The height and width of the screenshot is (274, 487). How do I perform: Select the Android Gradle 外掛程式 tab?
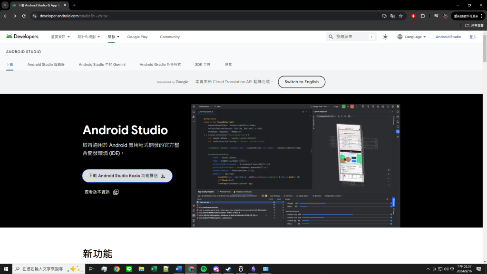[x=160, y=64]
